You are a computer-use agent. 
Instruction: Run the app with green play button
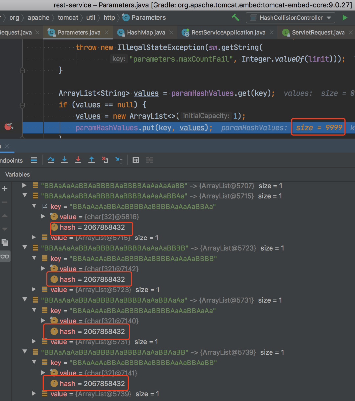344,18
